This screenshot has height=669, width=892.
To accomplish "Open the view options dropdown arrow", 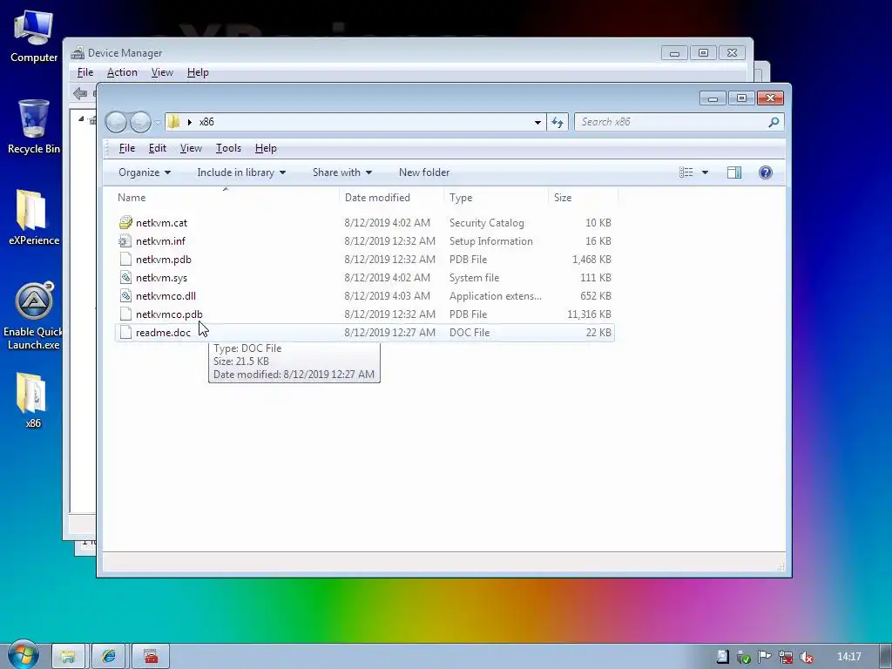I will pyautogui.click(x=705, y=172).
